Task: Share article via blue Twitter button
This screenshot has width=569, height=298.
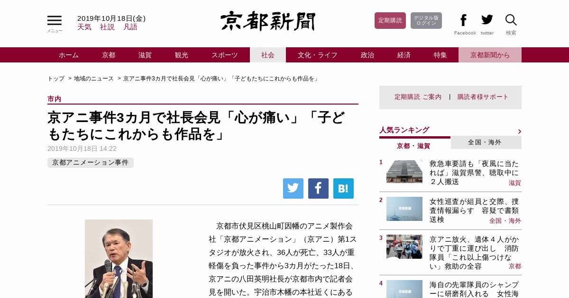Action: pyautogui.click(x=293, y=188)
